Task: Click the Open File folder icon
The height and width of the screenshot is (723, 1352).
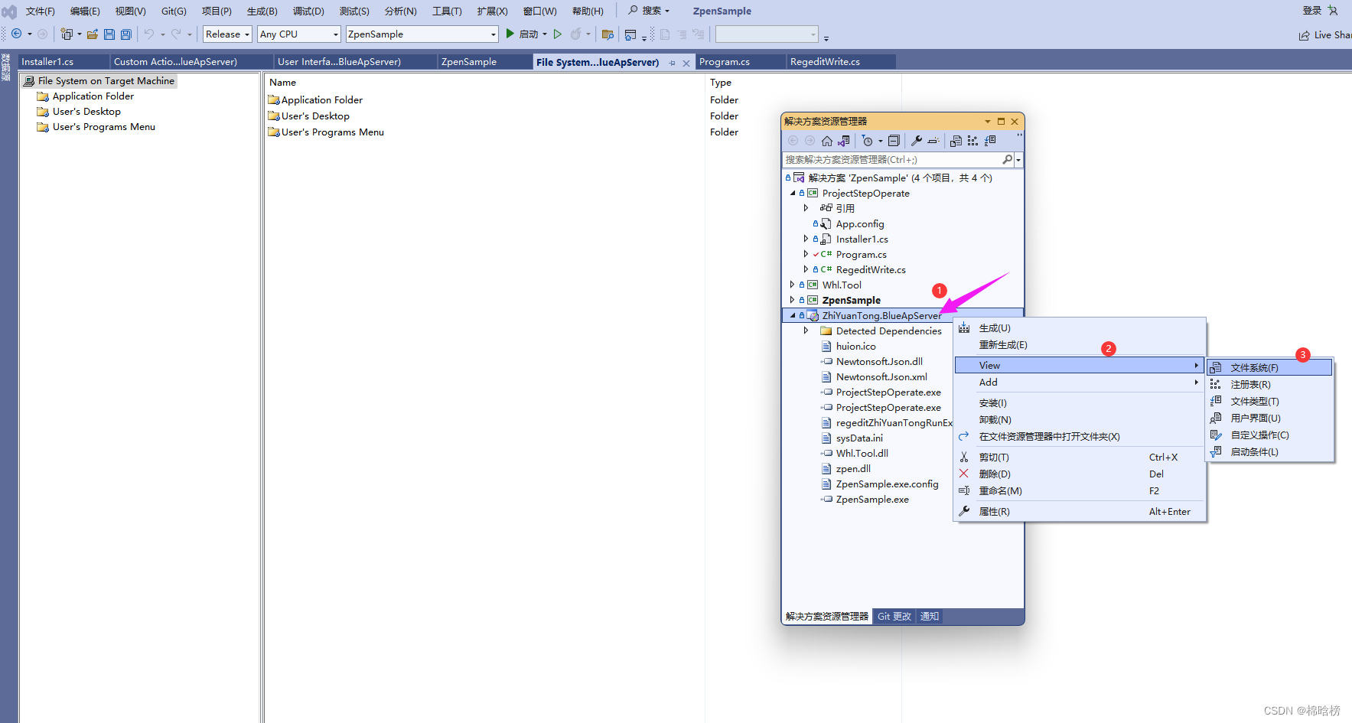Action: click(92, 34)
